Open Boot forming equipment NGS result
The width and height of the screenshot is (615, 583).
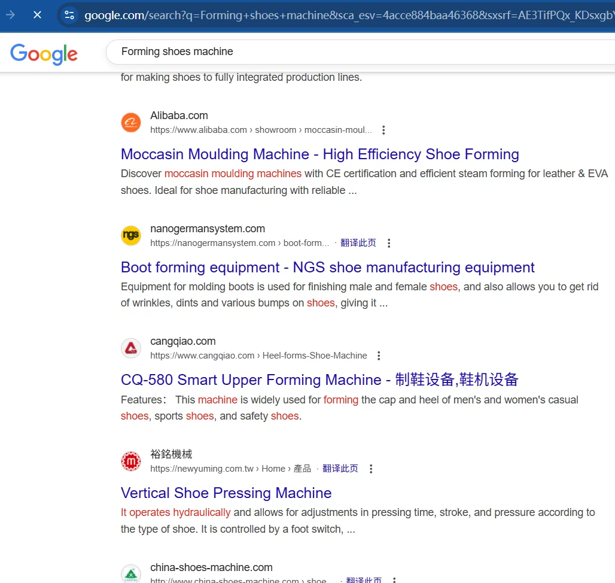tap(327, 268)
